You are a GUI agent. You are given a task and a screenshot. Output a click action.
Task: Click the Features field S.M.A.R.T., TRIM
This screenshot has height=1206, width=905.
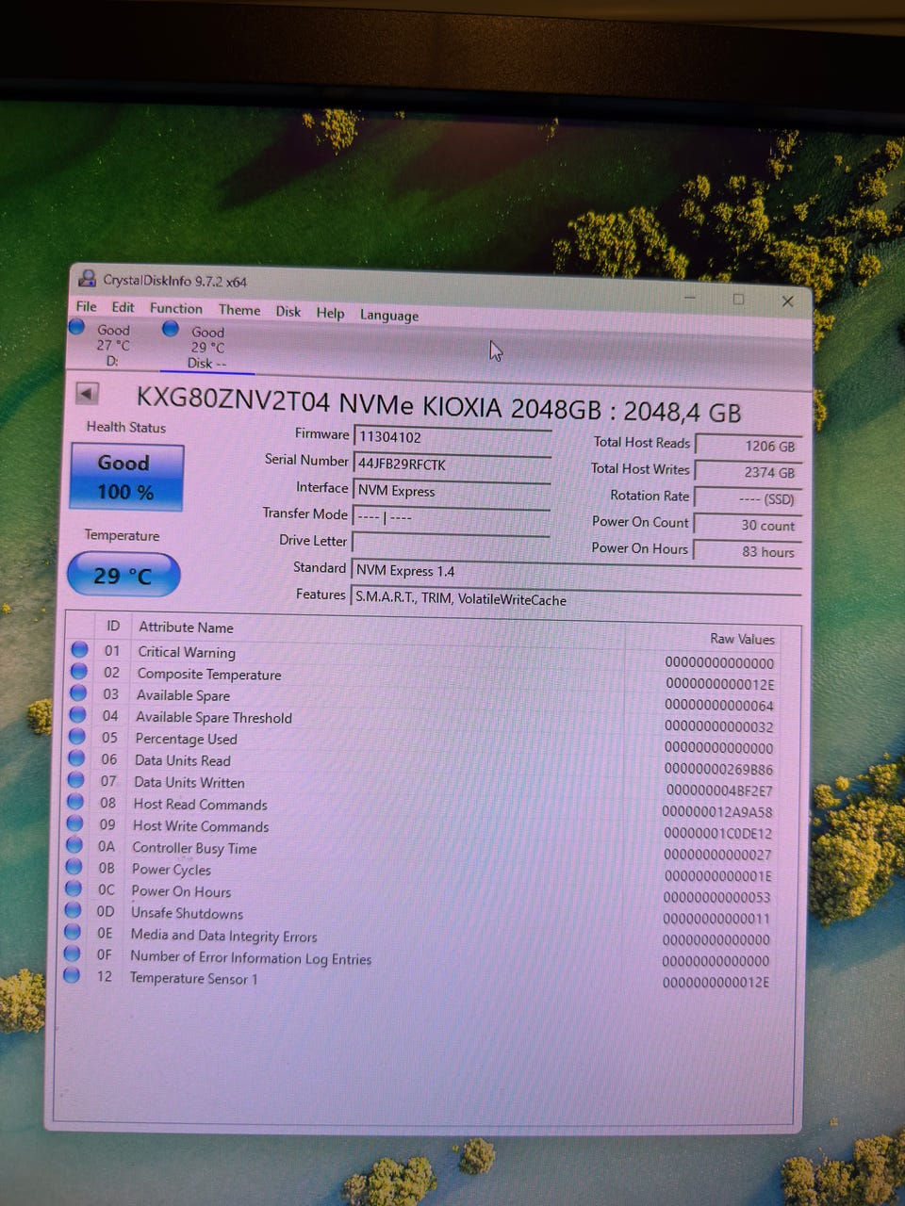click(575, 599)
